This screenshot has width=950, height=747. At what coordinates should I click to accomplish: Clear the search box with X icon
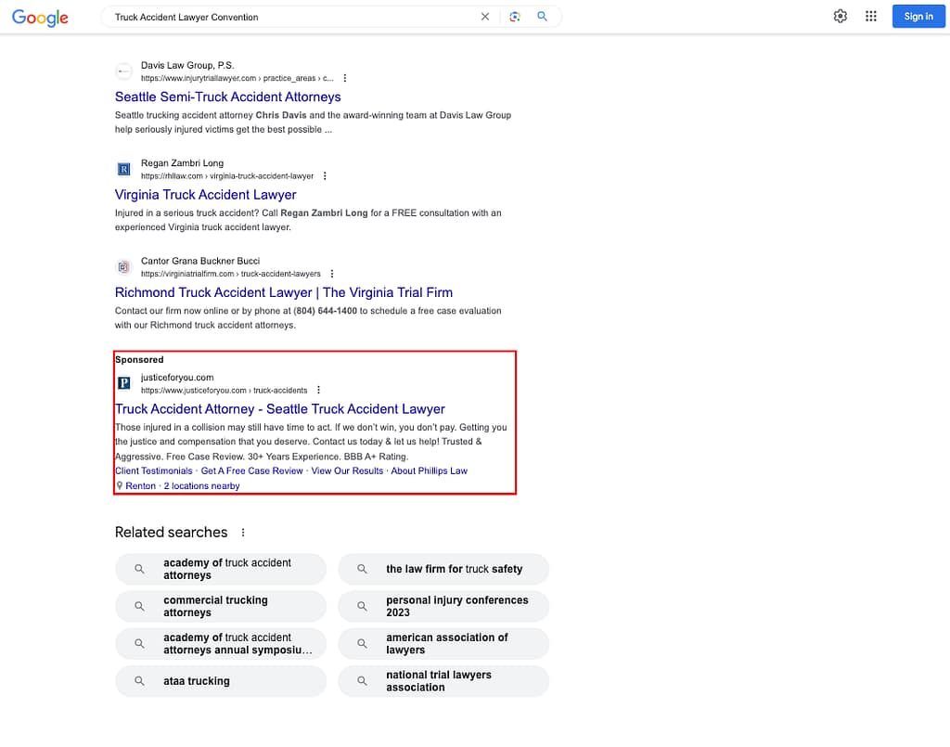pyautogui.click(x=484, y=17)
